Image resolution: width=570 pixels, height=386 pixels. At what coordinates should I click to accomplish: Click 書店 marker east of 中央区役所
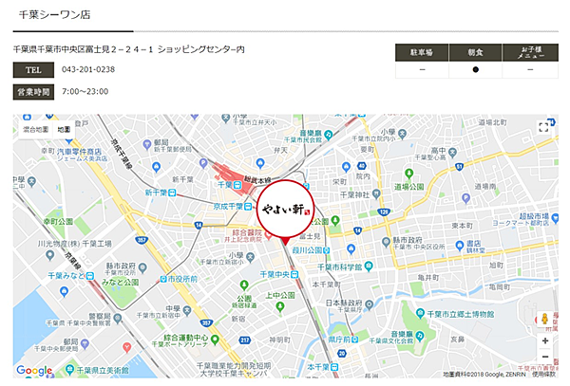point(460,245)
